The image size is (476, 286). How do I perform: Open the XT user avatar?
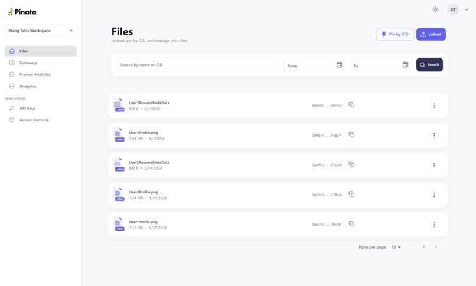point(453,9)
